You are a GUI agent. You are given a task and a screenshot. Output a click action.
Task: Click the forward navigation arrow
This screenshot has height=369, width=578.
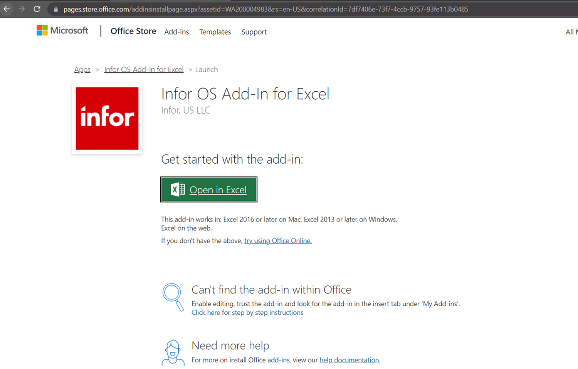pyautogui.click(x=22, y=9)
